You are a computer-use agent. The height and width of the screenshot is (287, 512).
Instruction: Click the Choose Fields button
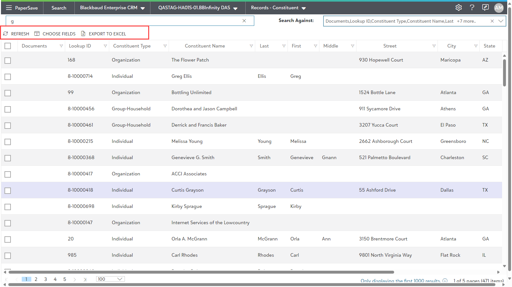(x=55, y=34)
